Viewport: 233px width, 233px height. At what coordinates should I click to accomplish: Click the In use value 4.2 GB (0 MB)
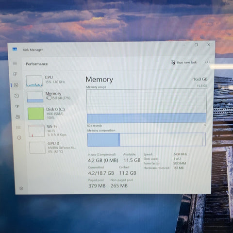[x=103, y=160]
